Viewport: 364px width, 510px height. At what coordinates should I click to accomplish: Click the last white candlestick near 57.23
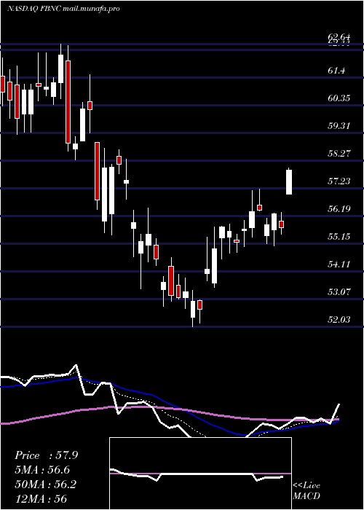point(288,182)
